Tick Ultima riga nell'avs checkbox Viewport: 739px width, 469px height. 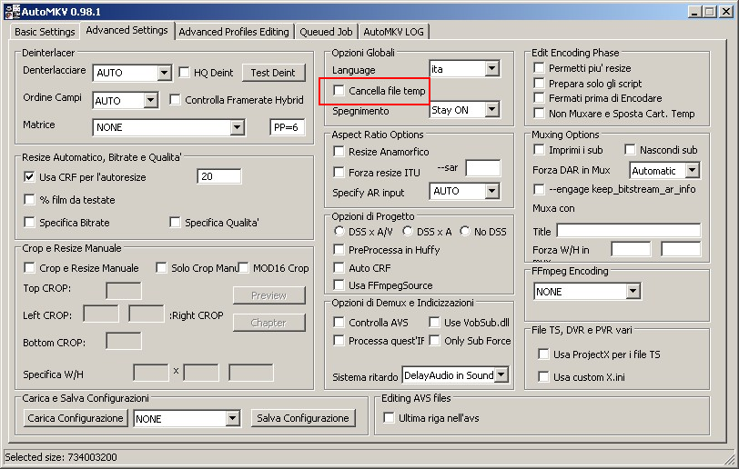tap(389, 418)
